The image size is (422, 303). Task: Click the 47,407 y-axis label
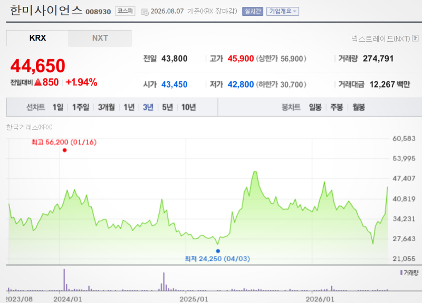pyautogui.click(x=404, y=178)
